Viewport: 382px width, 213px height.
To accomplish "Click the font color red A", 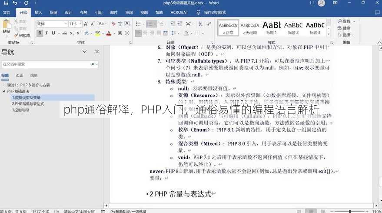I will [109, 33].
